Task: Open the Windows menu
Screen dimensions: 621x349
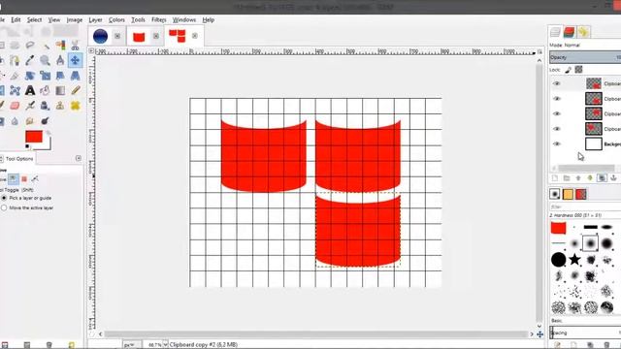Action: coord(184,19)
